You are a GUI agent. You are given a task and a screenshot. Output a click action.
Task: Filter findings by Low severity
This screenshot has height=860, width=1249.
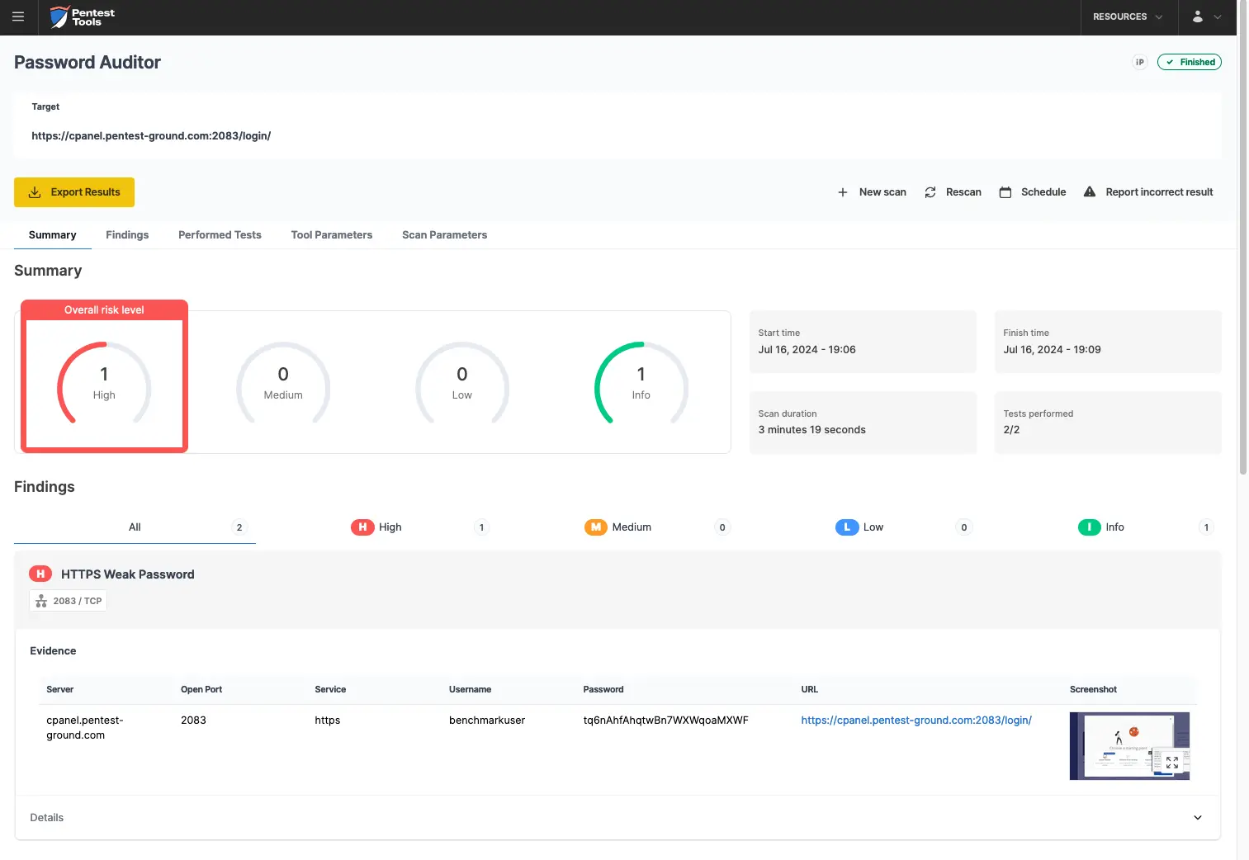903,527
